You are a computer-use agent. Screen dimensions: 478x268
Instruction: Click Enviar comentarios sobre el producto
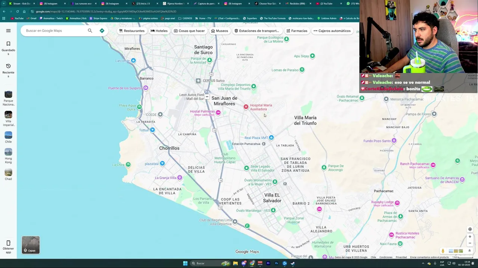(x=429, y=257)
